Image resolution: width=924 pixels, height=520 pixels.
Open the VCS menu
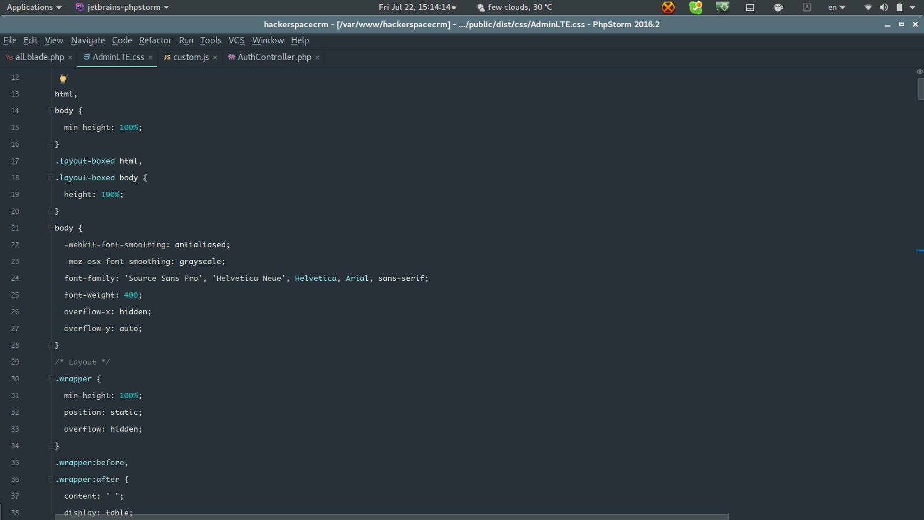coord(236,40)
